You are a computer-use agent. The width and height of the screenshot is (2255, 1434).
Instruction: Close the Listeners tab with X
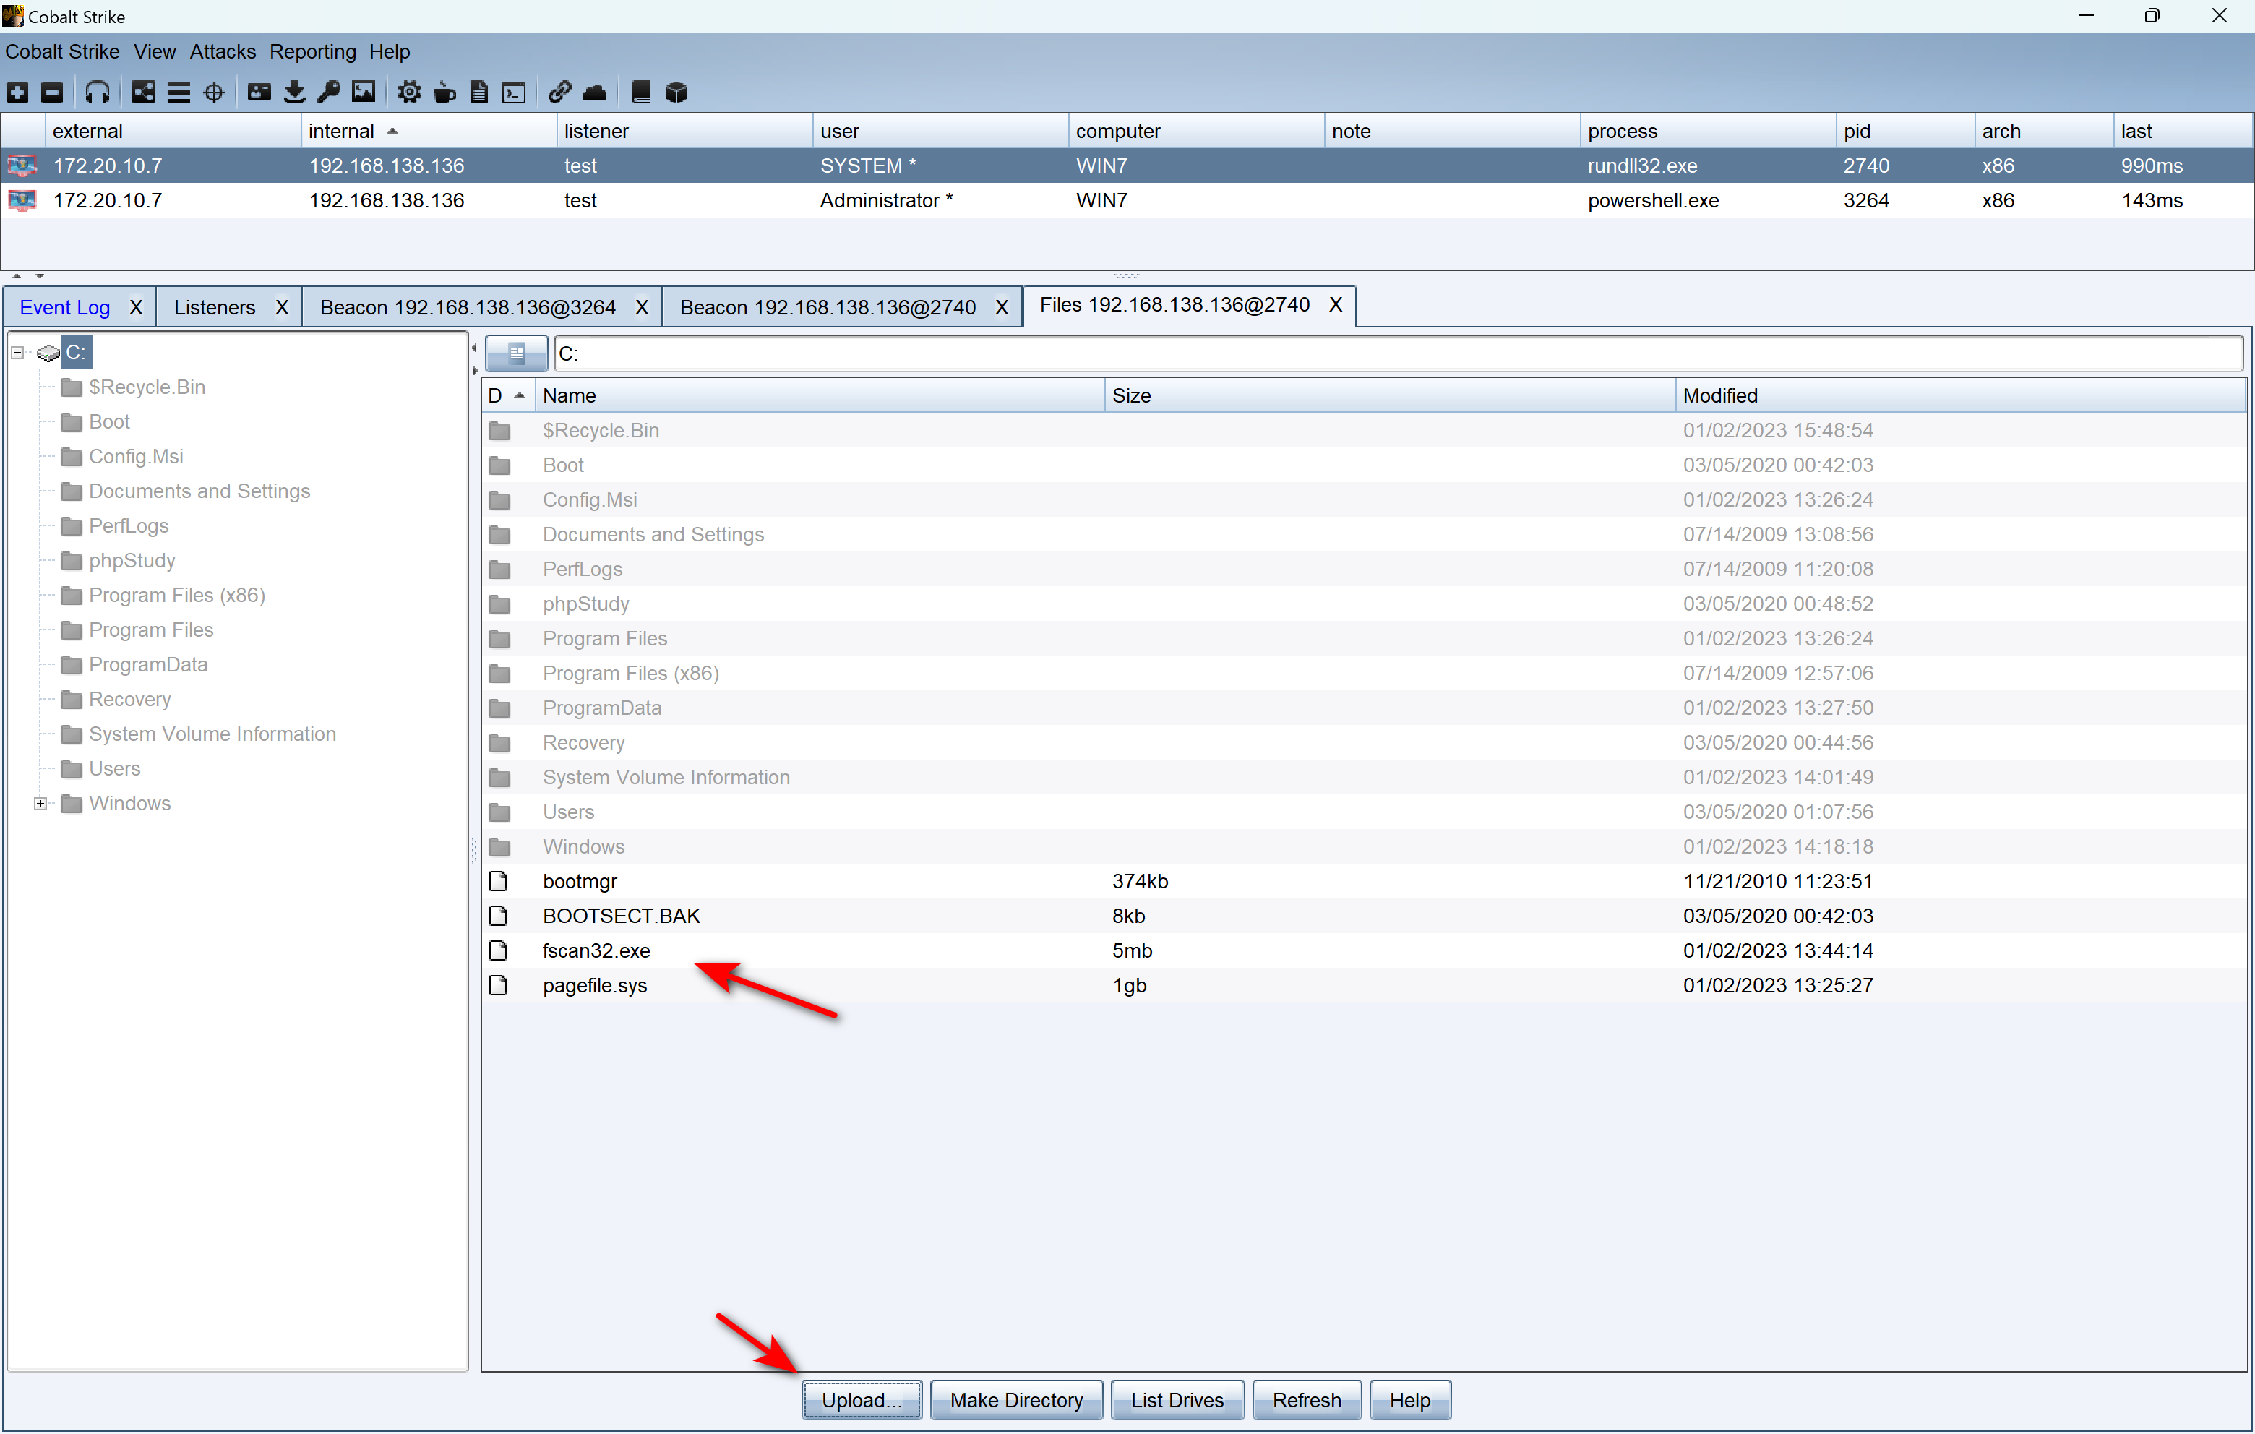coord(281,307)
